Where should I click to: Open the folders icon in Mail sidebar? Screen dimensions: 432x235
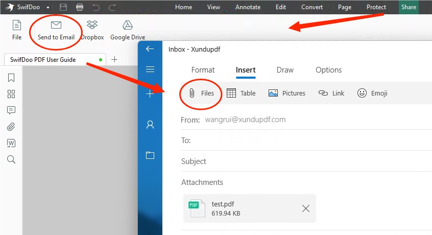point(150,155)
